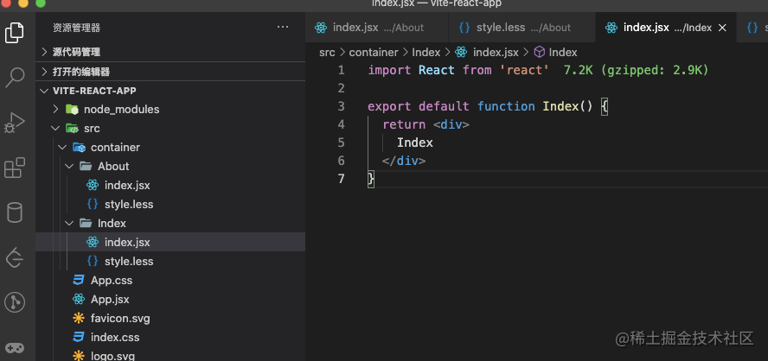Expand the 打开的编辑器 section
Image resolution: width=768 pixels, height=361 pixels.
(x=44, y=72)
